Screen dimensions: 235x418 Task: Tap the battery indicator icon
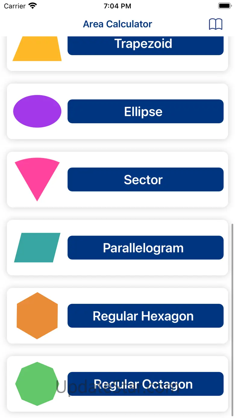coord(224,6)
